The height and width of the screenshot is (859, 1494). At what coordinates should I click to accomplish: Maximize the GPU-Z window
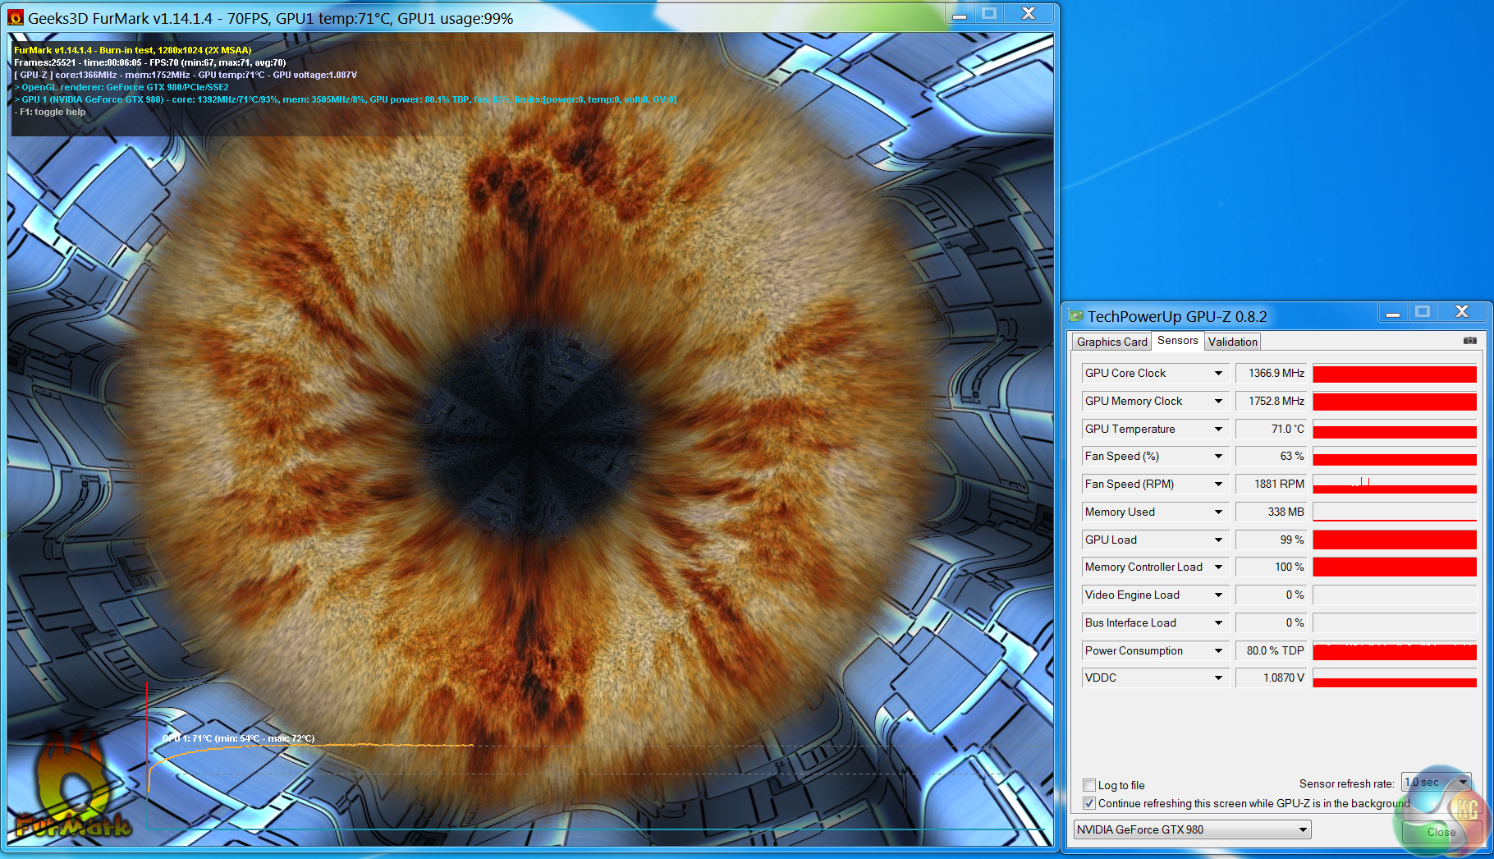1423,312
